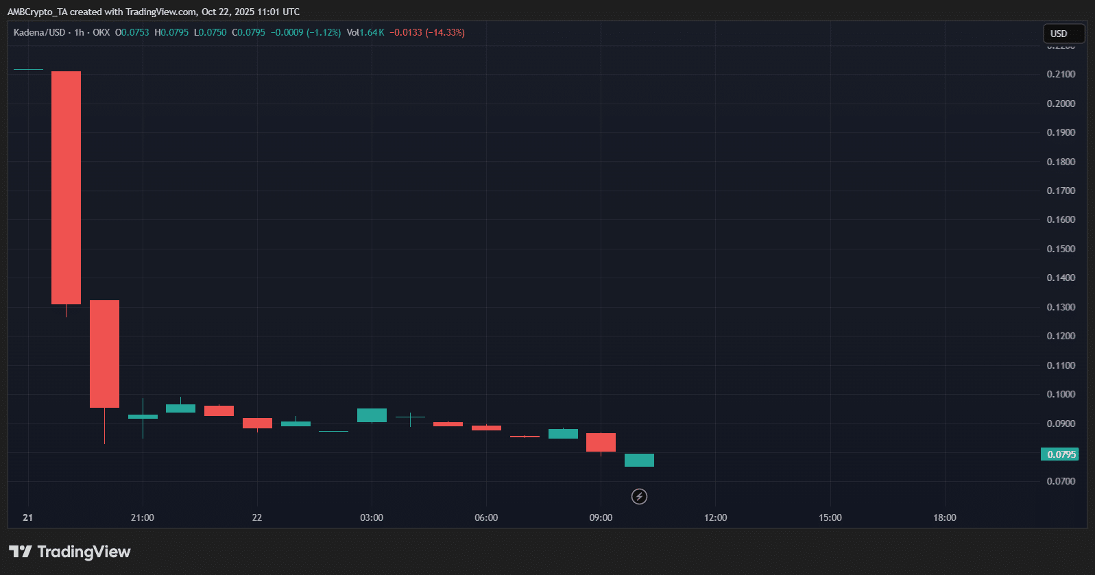Click the 0.1000 price axis label
The image size is (1095, 575).
[x=1061, y=394]
